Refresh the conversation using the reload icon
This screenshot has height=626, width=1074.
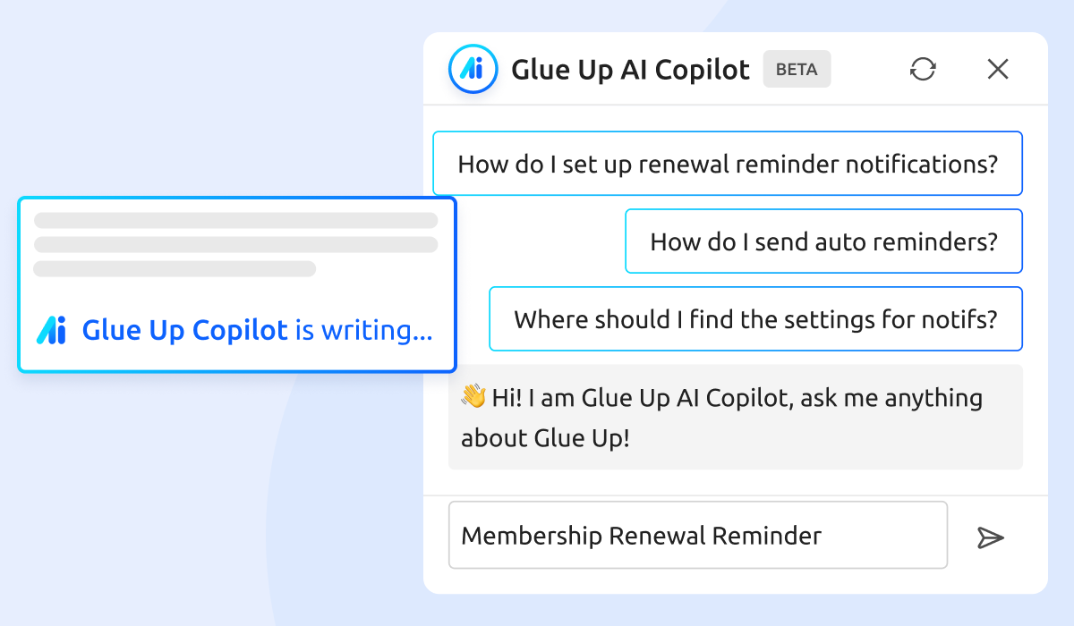click(x=924, y=68)
